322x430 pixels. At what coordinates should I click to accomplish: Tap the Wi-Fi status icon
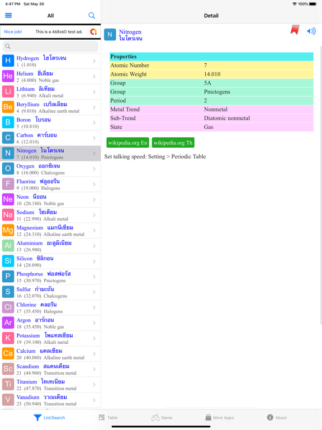(295, 4)
